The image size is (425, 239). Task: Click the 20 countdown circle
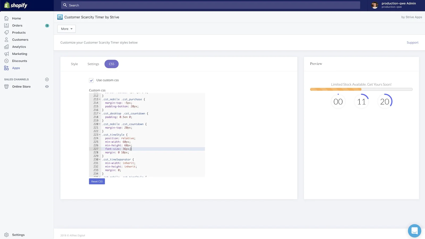click(x=385, y=101)
